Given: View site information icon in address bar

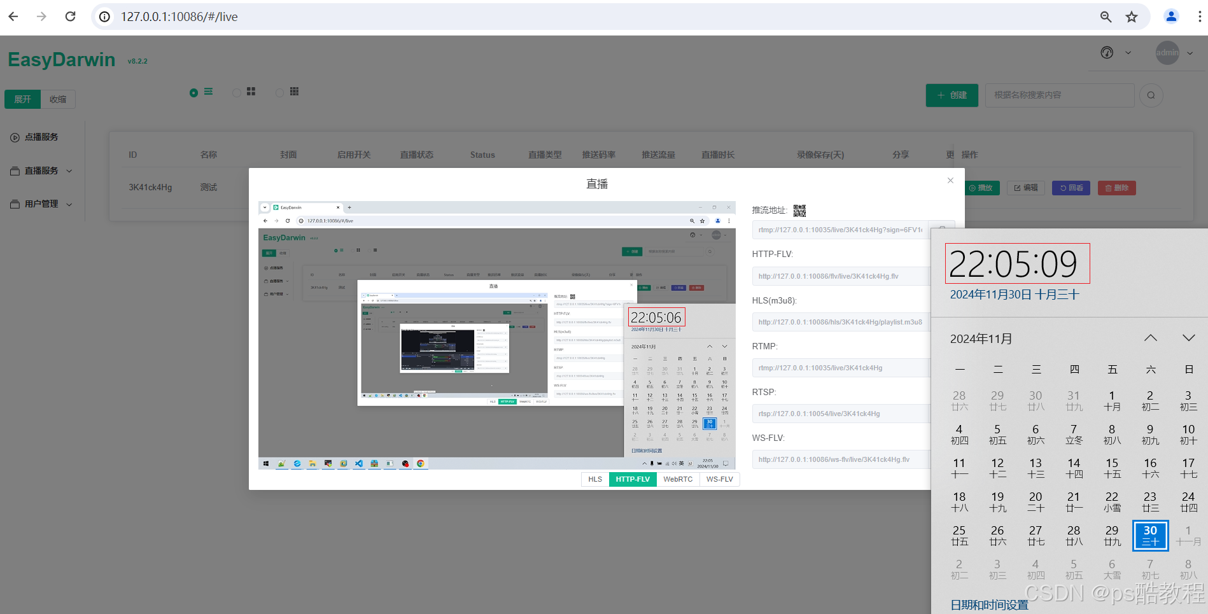Looking at the screenshot, I should tap(104, 17).
